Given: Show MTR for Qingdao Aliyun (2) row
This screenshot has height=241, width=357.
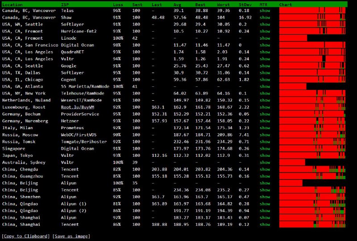Looking at the screenshot, I should (x=265, y=211).
